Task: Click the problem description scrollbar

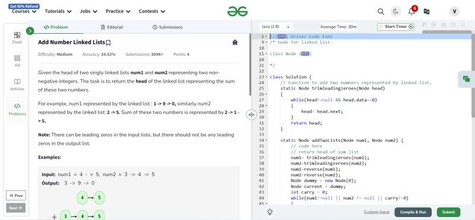Action: click(250, 65)
